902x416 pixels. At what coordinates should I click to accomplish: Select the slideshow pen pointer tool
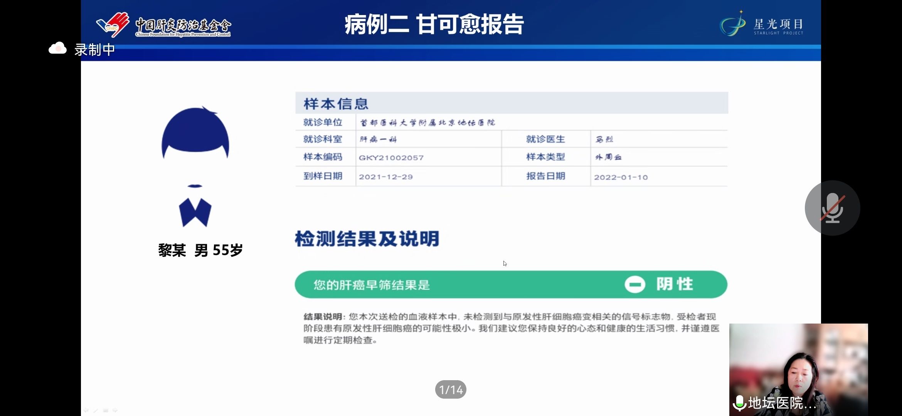coord(96,410)
